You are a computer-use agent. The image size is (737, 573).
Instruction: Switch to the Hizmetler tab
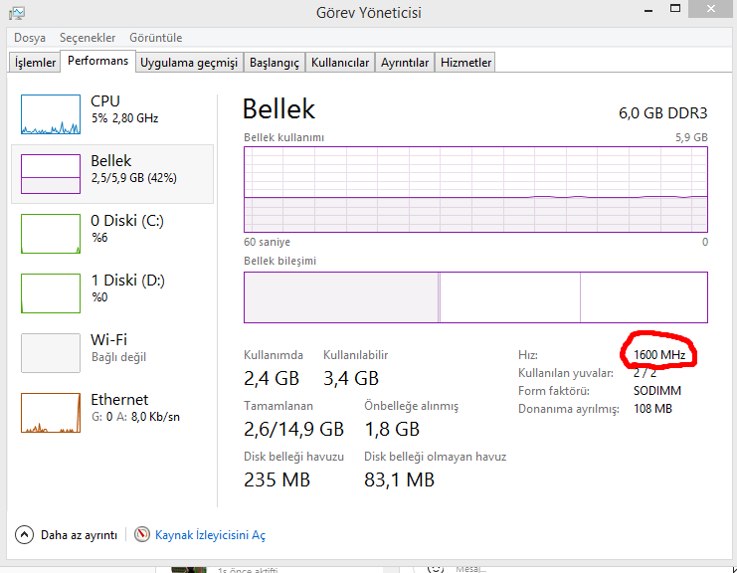[x=465, y=63]
